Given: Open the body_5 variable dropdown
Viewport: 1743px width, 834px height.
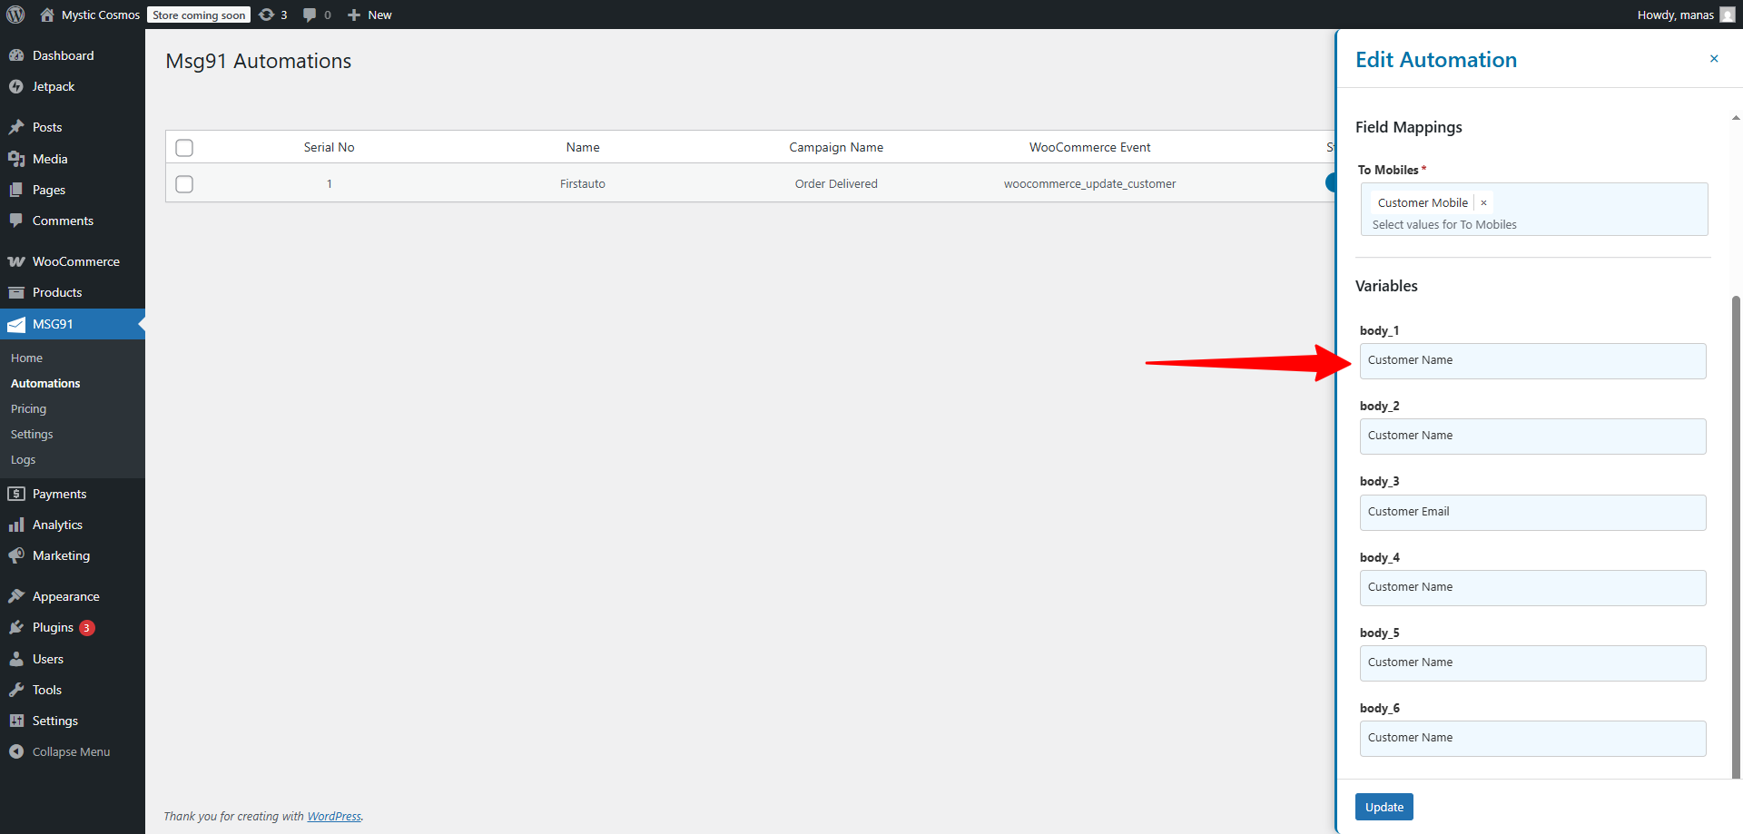Looking at the screenshot, I should pyautogui.click(x=1532, y=662).
